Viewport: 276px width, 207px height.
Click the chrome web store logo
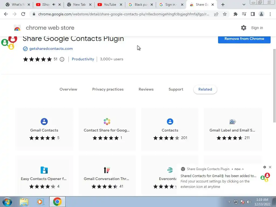coord(17,28)
